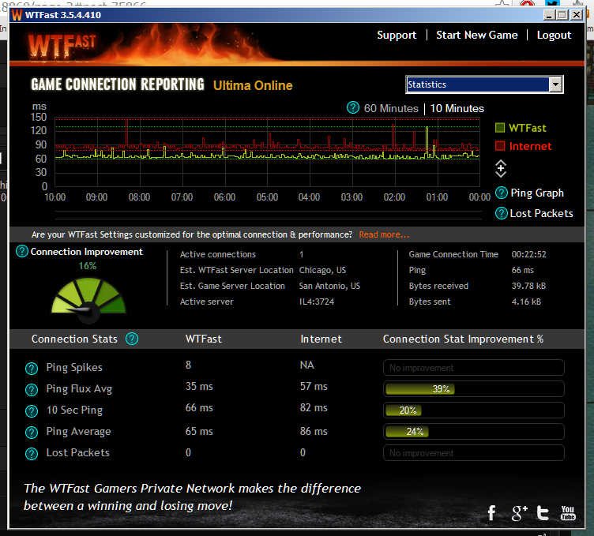The width and height of the screenshot is (594, 536).
Task: Click the Lost Packets stats row help icon
Action: click(32, 453)
